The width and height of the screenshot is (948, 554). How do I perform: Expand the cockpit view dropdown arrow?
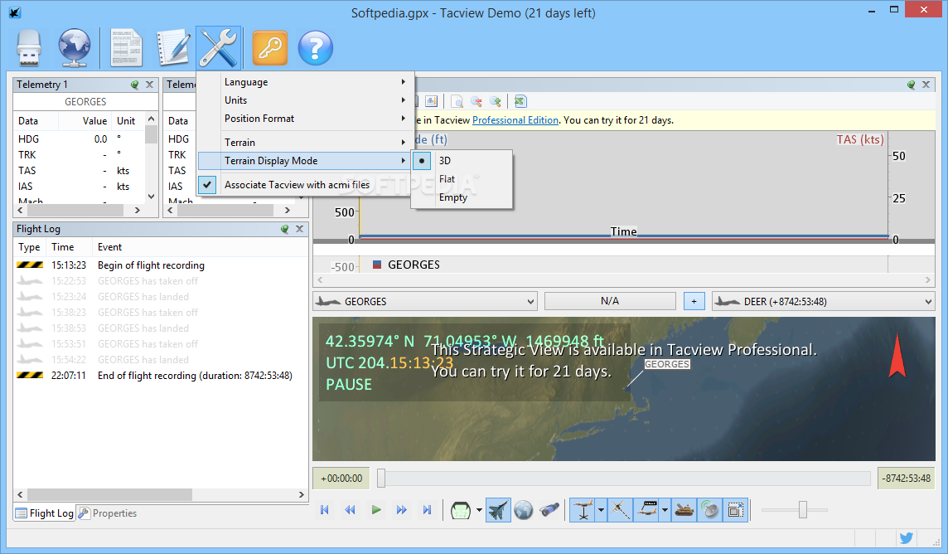(479, 510)
